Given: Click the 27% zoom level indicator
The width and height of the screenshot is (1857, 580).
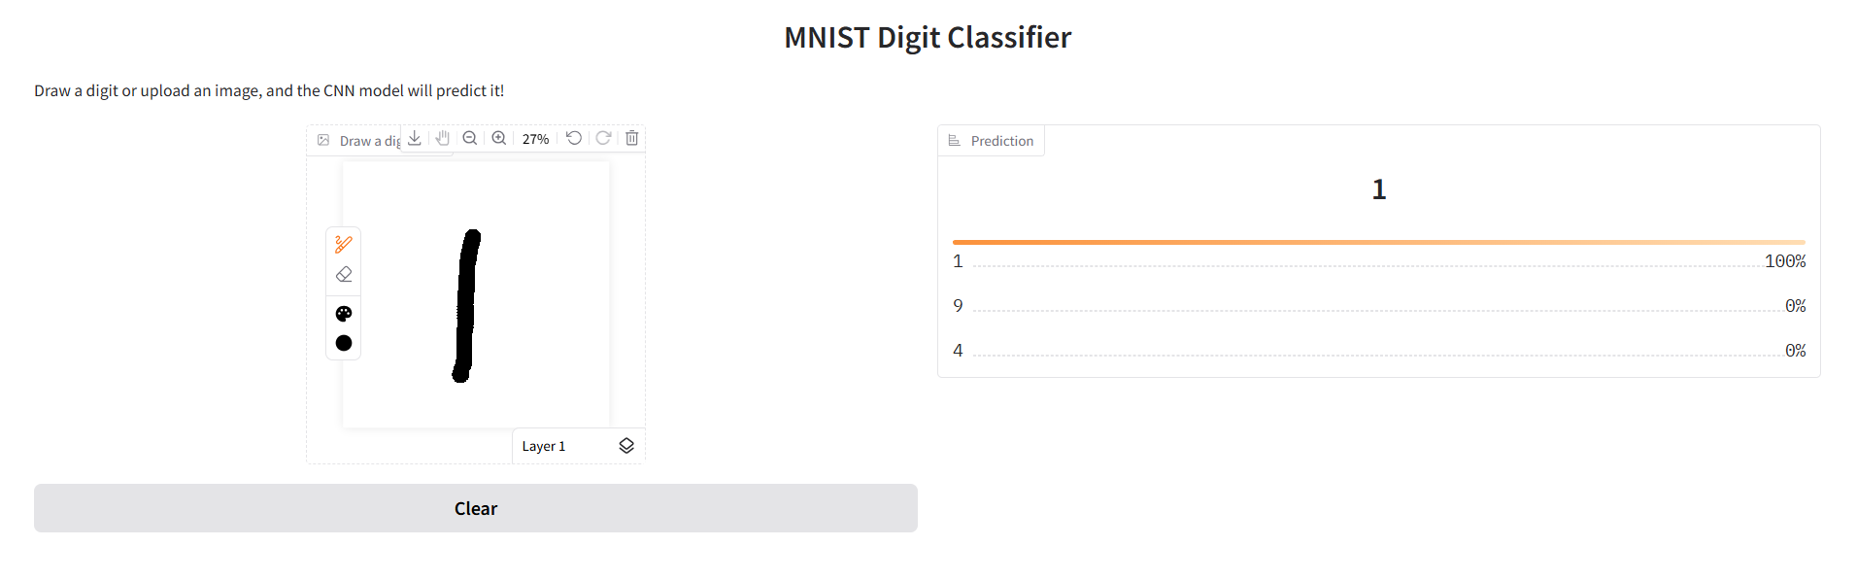Looking at the screenshot, I should coord(535,139).
